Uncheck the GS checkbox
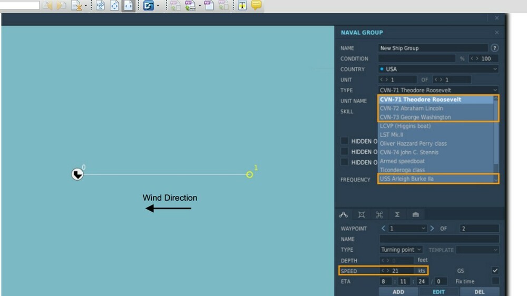The image size is (527, 296). click(x=495, y=271)
